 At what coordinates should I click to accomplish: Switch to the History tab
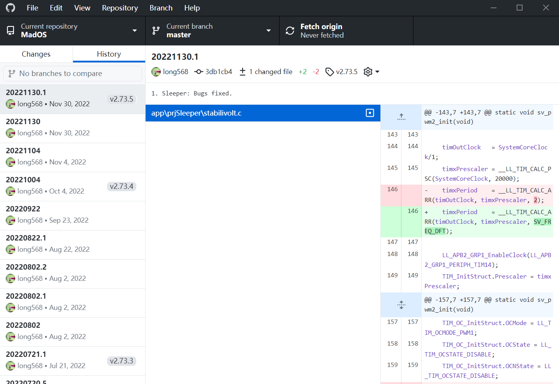pyautogui.click(x=109, y=54)
